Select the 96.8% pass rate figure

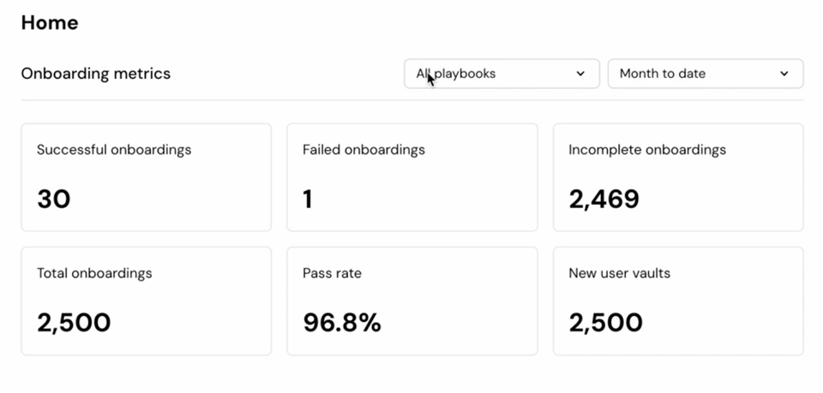click(342, 323)
